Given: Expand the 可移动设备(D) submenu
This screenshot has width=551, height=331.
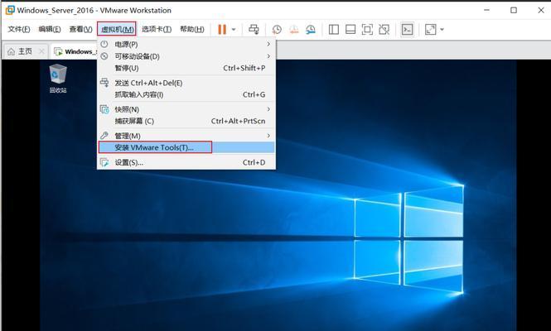Looking at the screenshot, I should [x=186, y=56].
